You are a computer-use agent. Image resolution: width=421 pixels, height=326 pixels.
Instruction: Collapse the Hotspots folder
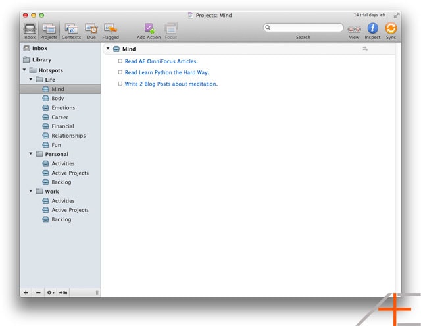[24, 70]
